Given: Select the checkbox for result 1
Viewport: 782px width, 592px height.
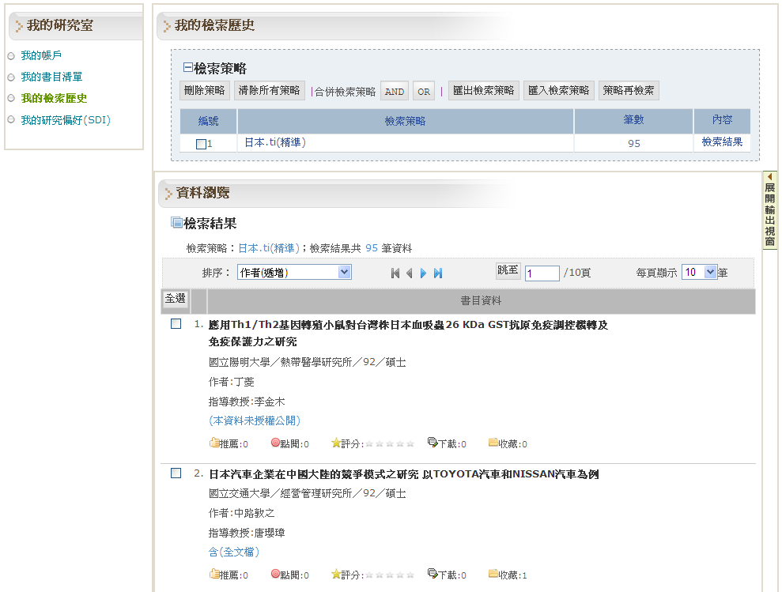Looking at the screenshot, I should 176,324.
